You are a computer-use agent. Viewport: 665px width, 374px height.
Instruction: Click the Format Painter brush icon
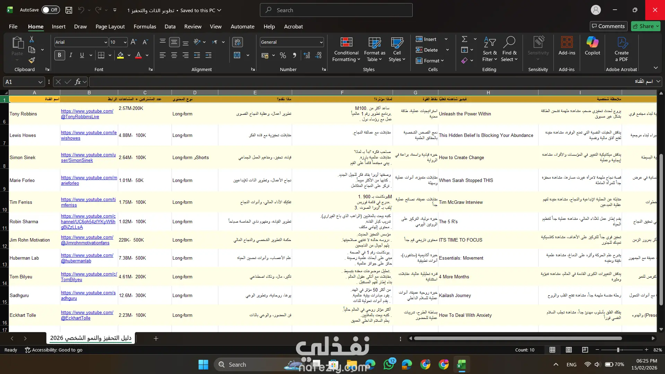pyautogui.click(x=32, y=60)
